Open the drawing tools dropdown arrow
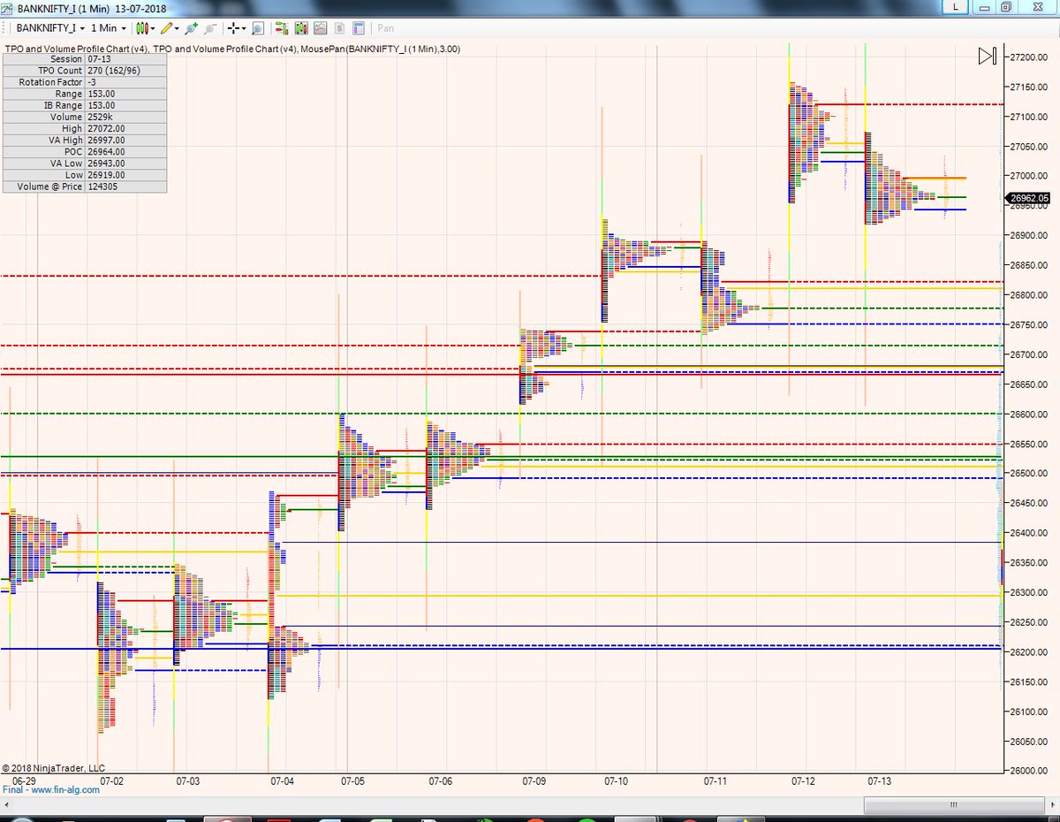This screenshot has height=822, width=1060. (x=178, y=28)
